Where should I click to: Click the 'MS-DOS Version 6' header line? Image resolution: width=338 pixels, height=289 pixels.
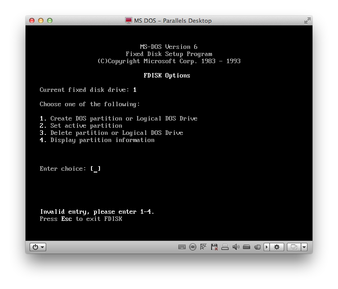[x=169, y=47]
